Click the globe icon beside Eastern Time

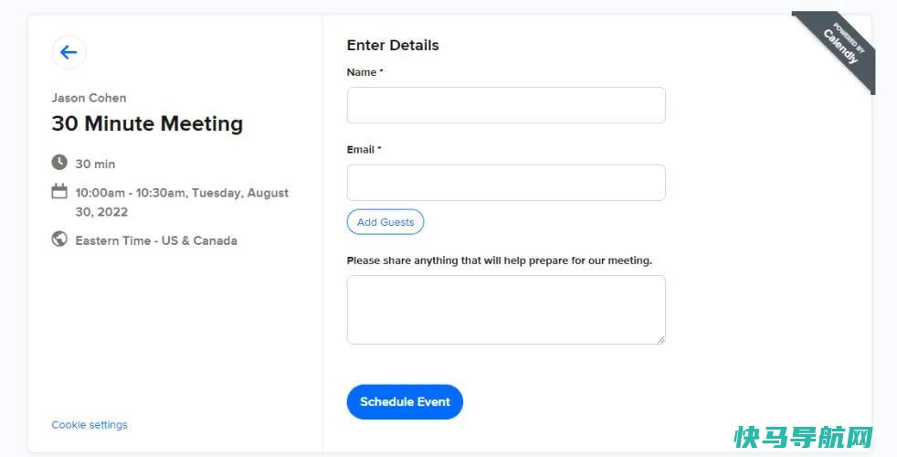click(59, 239)
